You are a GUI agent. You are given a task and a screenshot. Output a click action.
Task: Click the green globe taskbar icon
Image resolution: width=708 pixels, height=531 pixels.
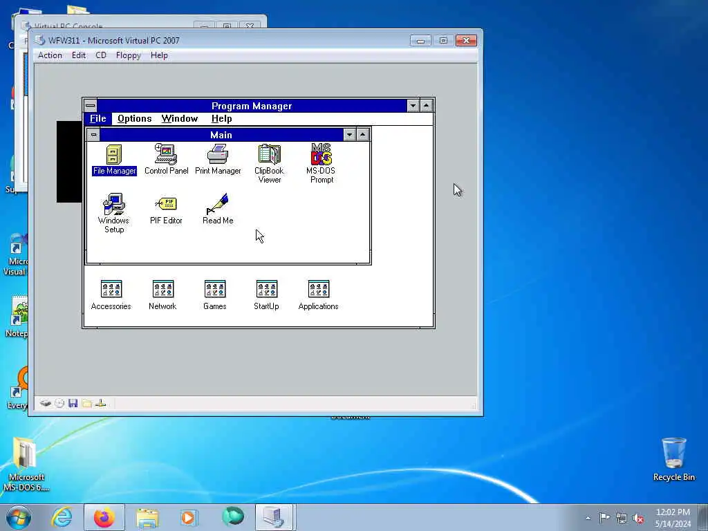click(233, 517)
